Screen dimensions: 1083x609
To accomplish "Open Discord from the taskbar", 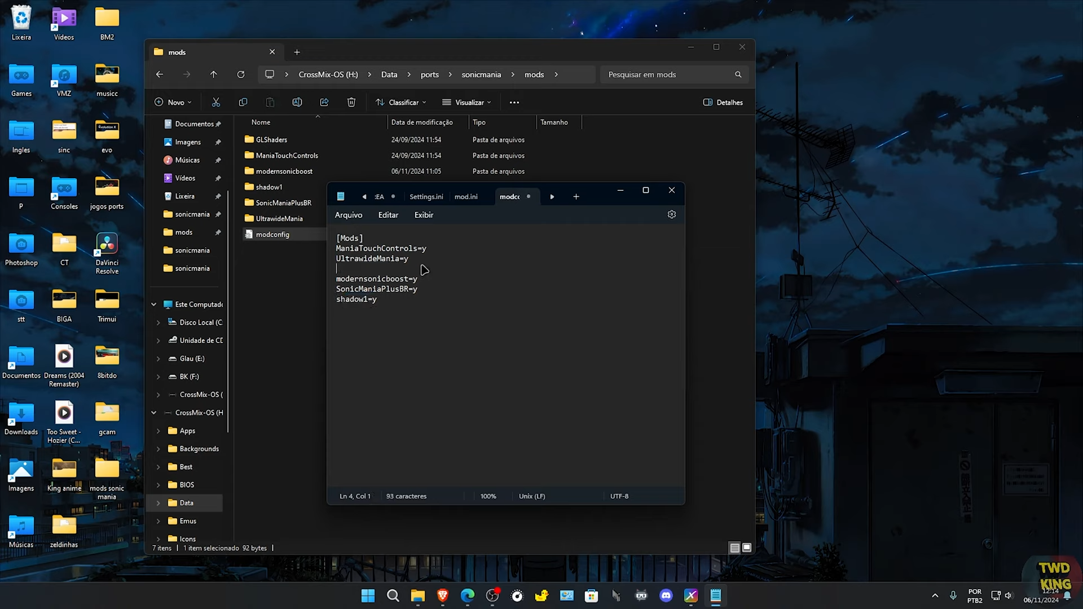I will click(x=666, y=595).
